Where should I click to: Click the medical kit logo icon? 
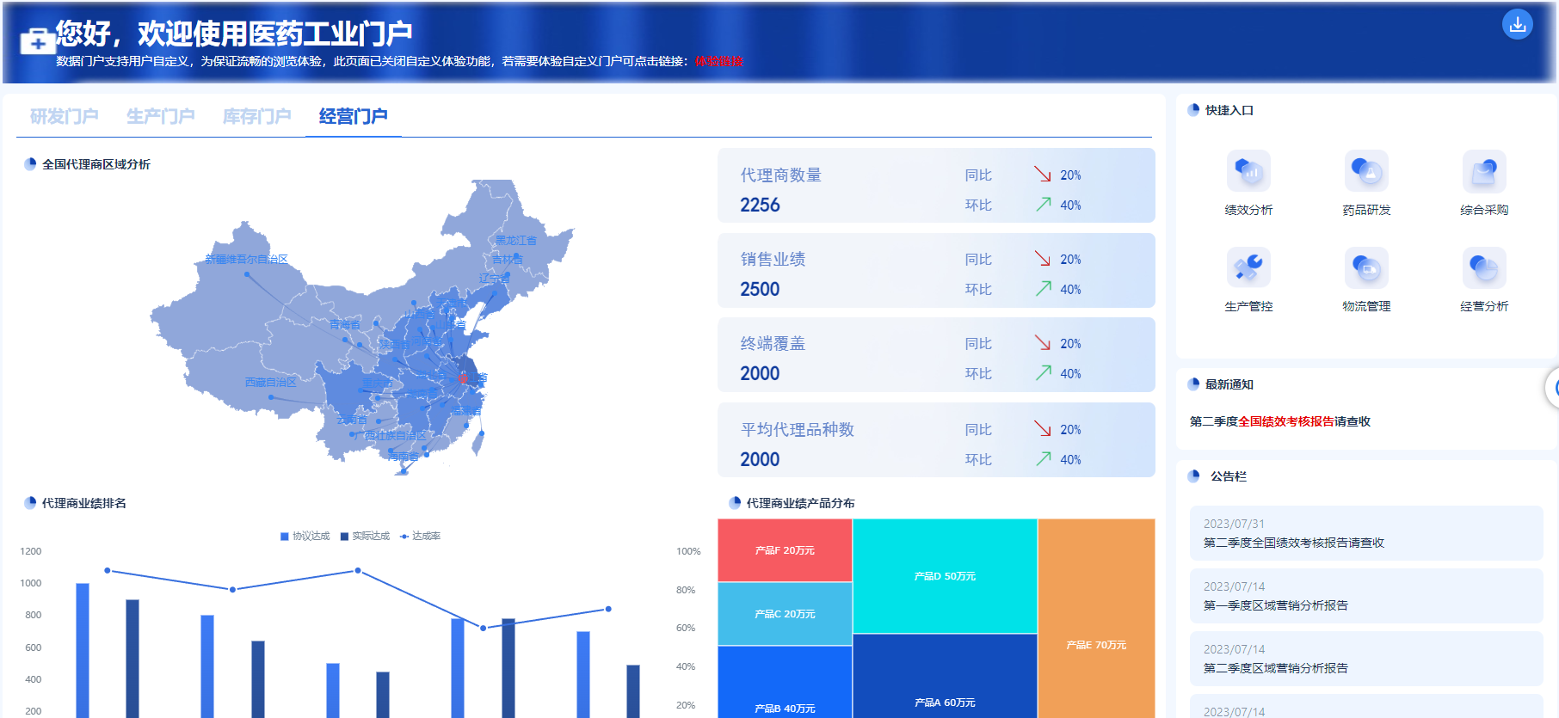click(37, 40)
